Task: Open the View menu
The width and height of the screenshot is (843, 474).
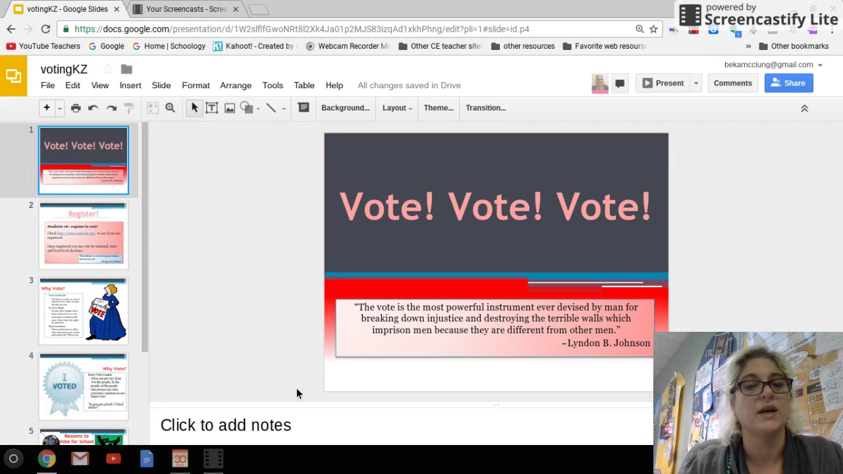Action: (x=100, y=86)
